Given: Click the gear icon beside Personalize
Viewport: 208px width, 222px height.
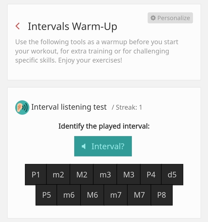Looking at the screenshot, I should (x=153, y=18).
